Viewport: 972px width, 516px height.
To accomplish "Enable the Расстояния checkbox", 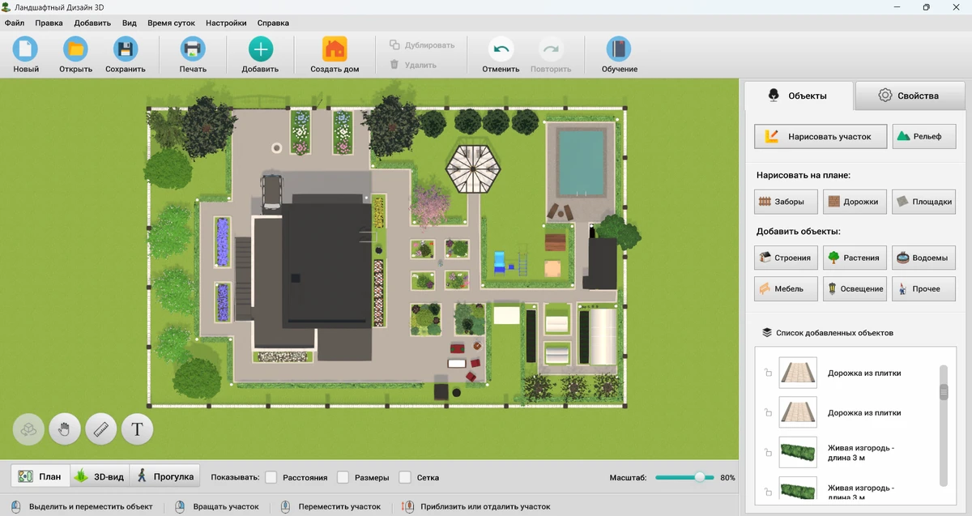I will (x=271, y=477).
